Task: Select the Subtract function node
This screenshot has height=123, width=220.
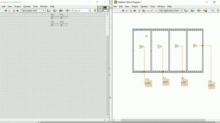Action: 159,46
